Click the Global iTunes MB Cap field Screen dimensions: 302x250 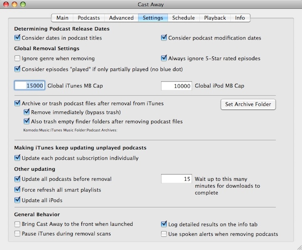pyautogui.click(x=30, y=86)
